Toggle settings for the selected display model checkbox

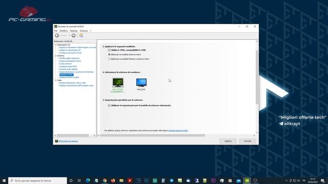click(109, 106)
